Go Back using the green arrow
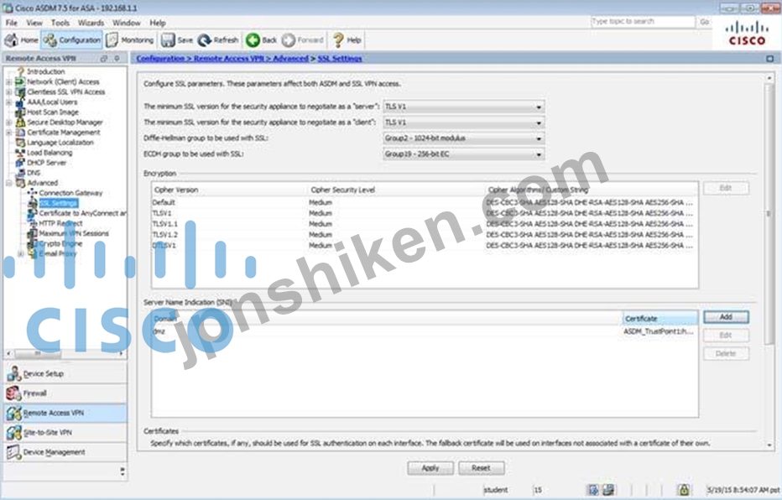Image resolution: width=782 pixels, height=500 pixels. [x=261, y=40]
